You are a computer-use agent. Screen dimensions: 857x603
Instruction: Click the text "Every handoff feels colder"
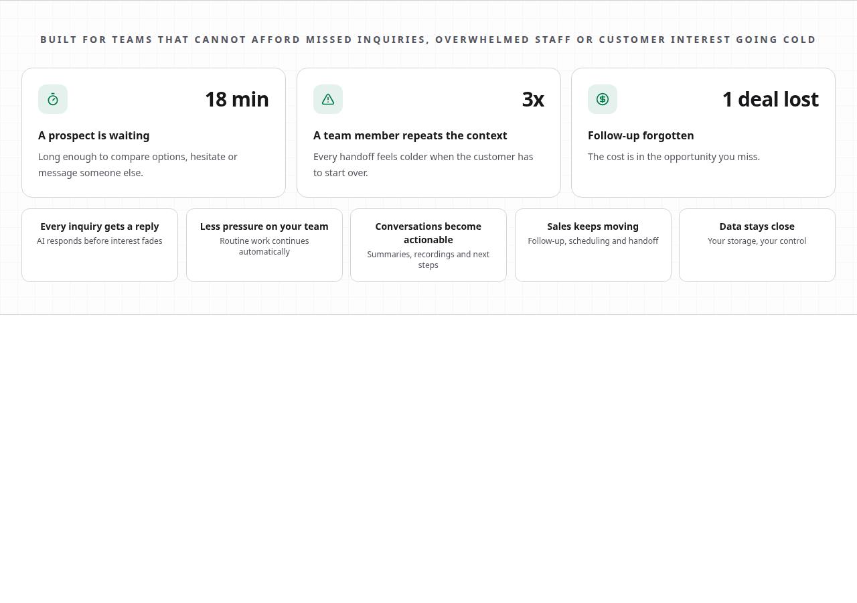click(x=370, y=157)
